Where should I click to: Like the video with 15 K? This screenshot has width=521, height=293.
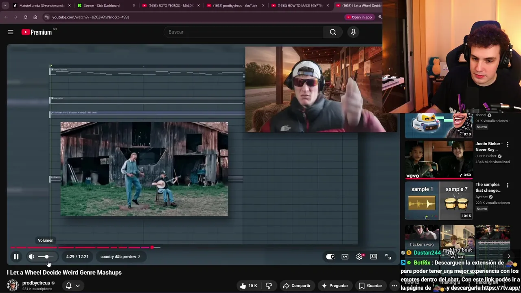(x=248, y=286)
